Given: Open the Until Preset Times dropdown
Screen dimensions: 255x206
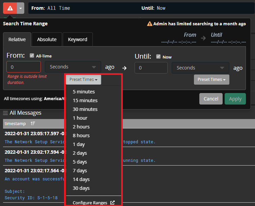Looking at the screenshot, I should coord(211,80).
